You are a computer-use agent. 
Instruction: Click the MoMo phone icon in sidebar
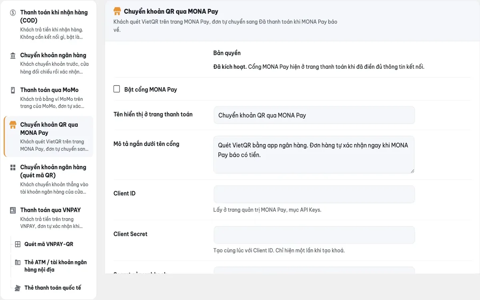(x=13, y=90)
